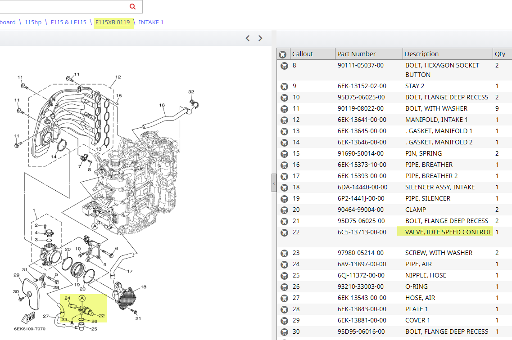
Task: Select part number 6C5-13713-00-00
Action: pos(362,232)
